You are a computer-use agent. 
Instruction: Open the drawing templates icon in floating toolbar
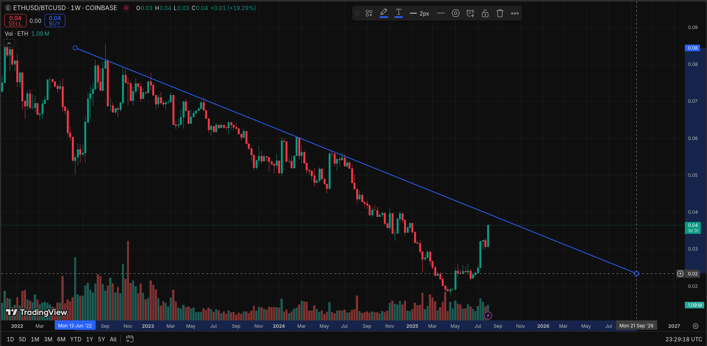[x=369, y=13]
